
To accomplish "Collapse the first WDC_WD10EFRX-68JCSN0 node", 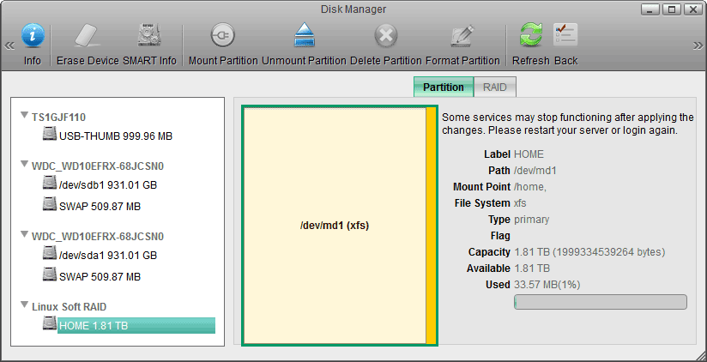I will point(24,166).
